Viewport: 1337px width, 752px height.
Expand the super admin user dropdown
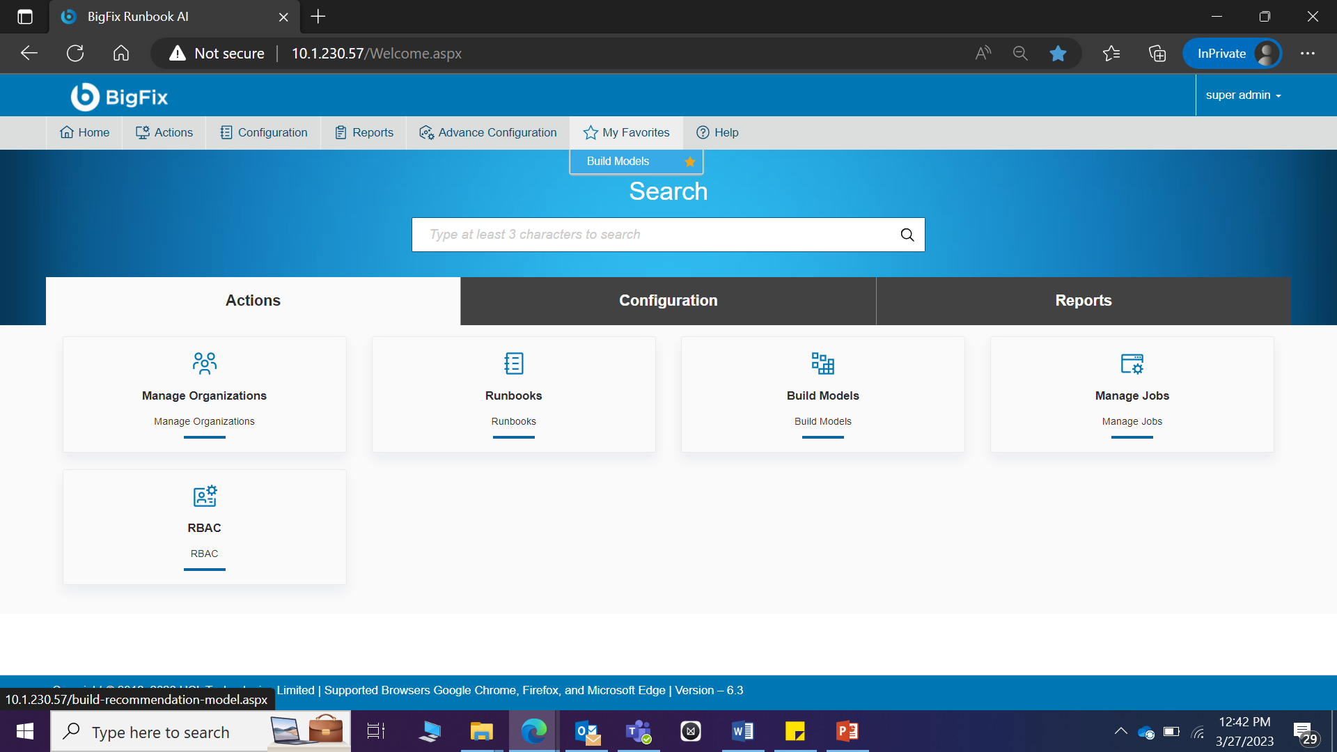1243,95
